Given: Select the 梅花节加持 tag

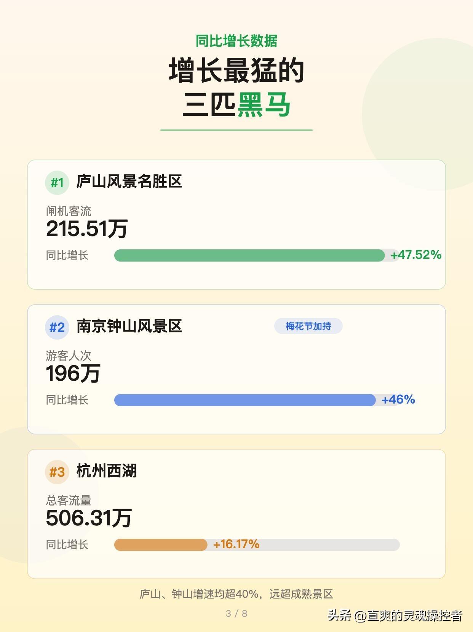Looking at the screenshot, I should click(308, 326).
